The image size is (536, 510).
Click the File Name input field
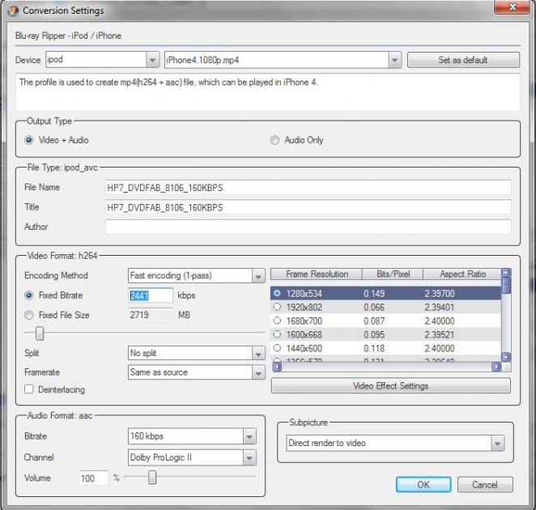click(x=308, y=188)
